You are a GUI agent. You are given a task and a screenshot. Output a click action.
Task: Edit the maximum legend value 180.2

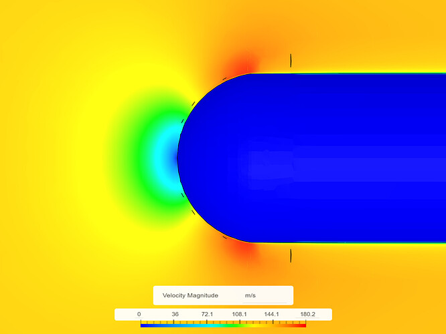click(308, 314)
